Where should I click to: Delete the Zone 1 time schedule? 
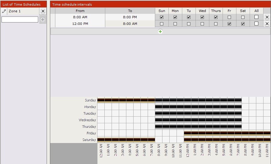pos(43,11)
